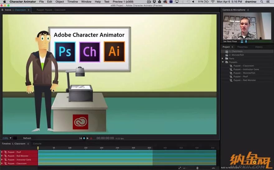Click the Google Drive menu bar icon
274x170 pixels.
159,2
